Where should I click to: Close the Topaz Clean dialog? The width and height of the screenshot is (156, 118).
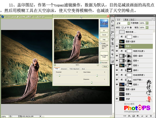coord(108,16)
